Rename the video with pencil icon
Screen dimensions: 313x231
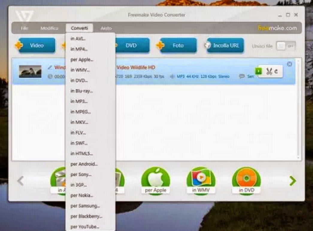click(50, 67)
